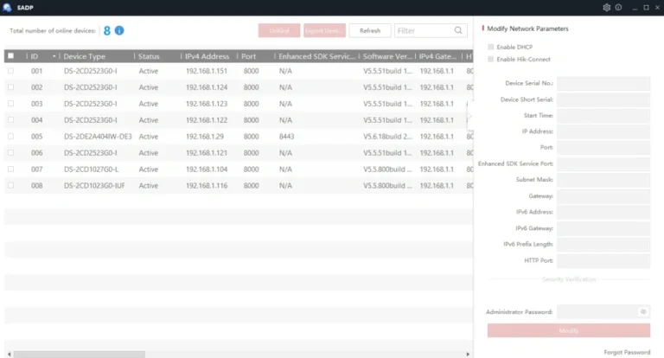Image resolution: width=664 pixels, height=358 pixels.
Task: Click the Administrator Password field
Action: [603, 312]
